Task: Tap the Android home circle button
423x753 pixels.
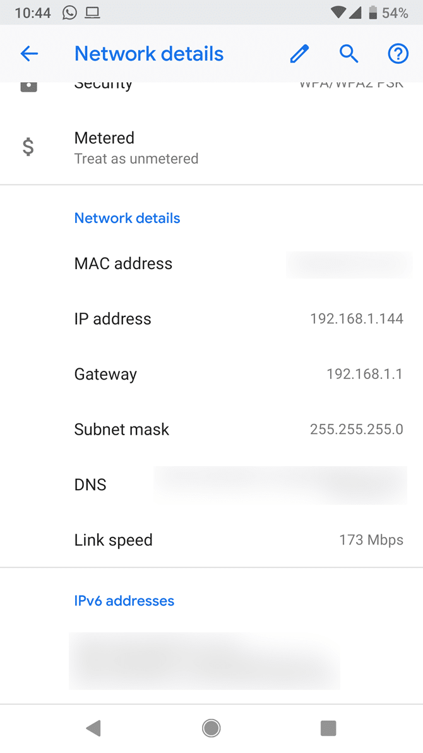Action: (x=211, y=728)
